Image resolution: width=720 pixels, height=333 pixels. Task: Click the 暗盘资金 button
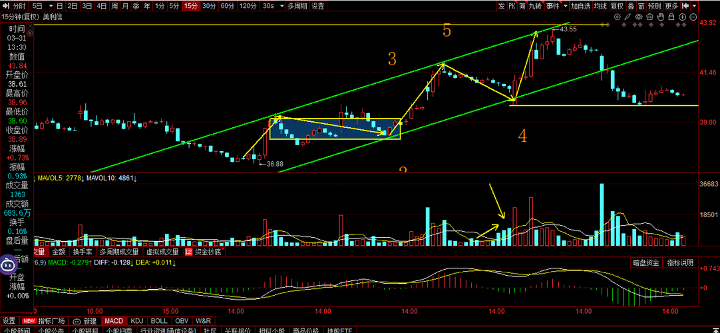click(646, 262)
